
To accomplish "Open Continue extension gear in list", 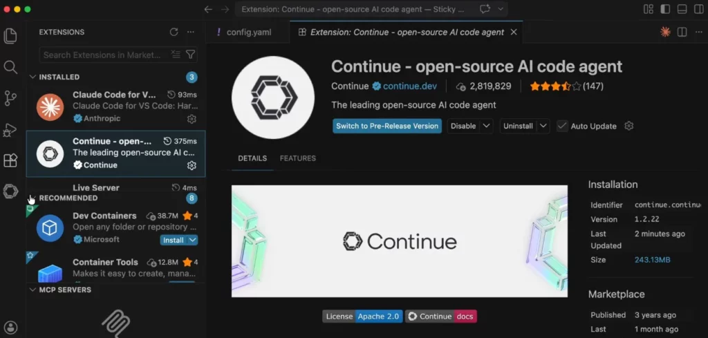I will pyautogui.click(x=192, y=166).
